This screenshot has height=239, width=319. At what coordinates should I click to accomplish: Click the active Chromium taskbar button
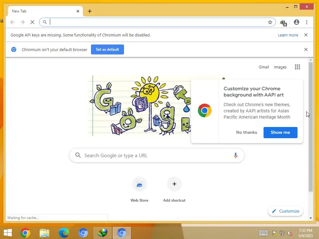(122, 233)
